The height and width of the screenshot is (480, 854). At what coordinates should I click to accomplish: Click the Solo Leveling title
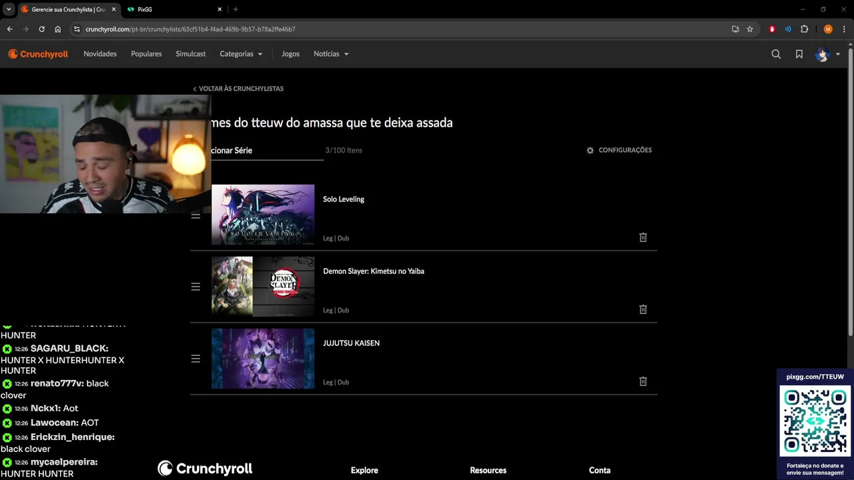[344, 199]
